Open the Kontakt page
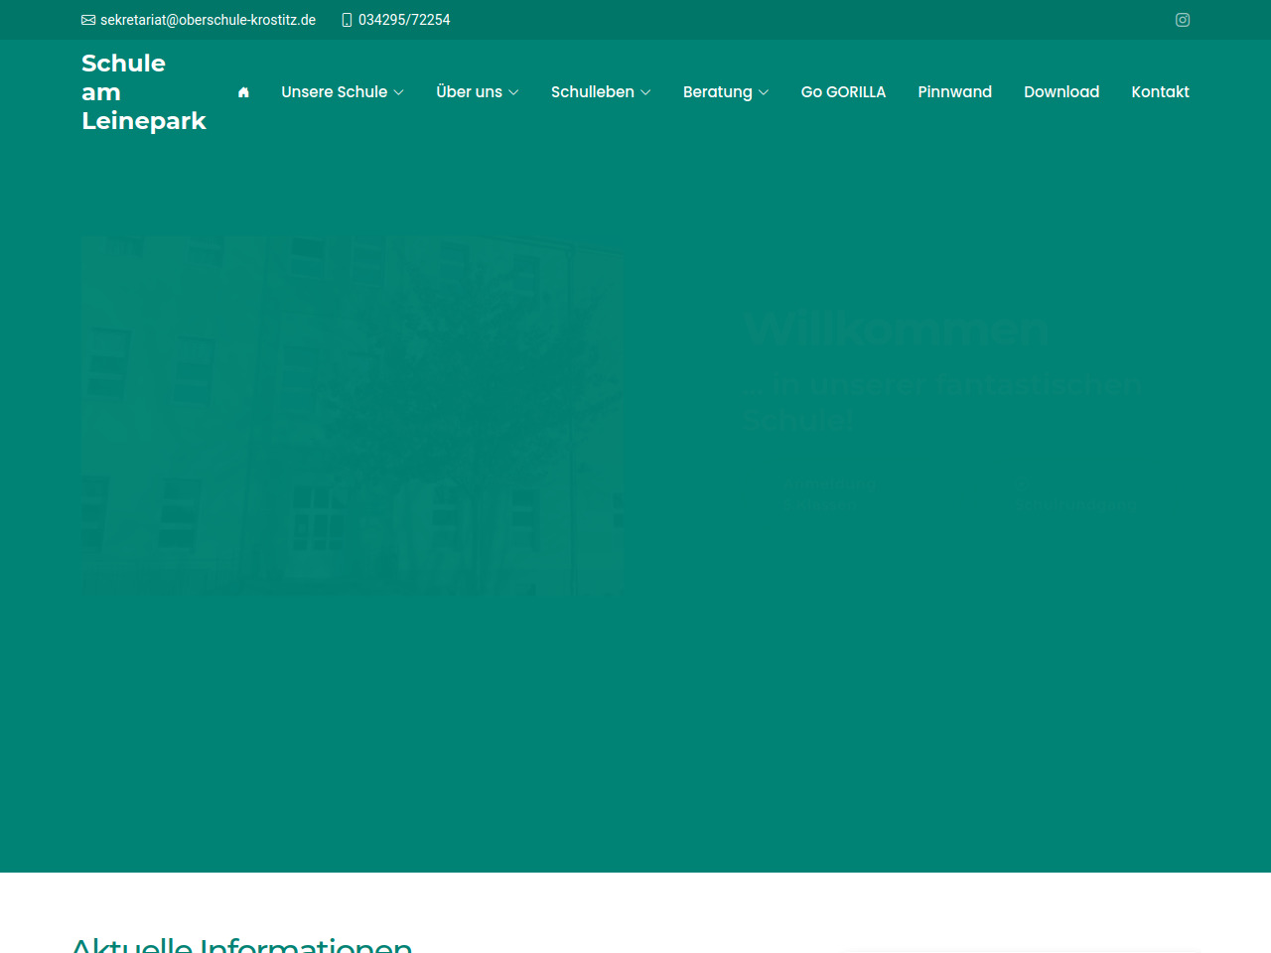Viewport: 1271px width, 953px height. [1160, 92]
